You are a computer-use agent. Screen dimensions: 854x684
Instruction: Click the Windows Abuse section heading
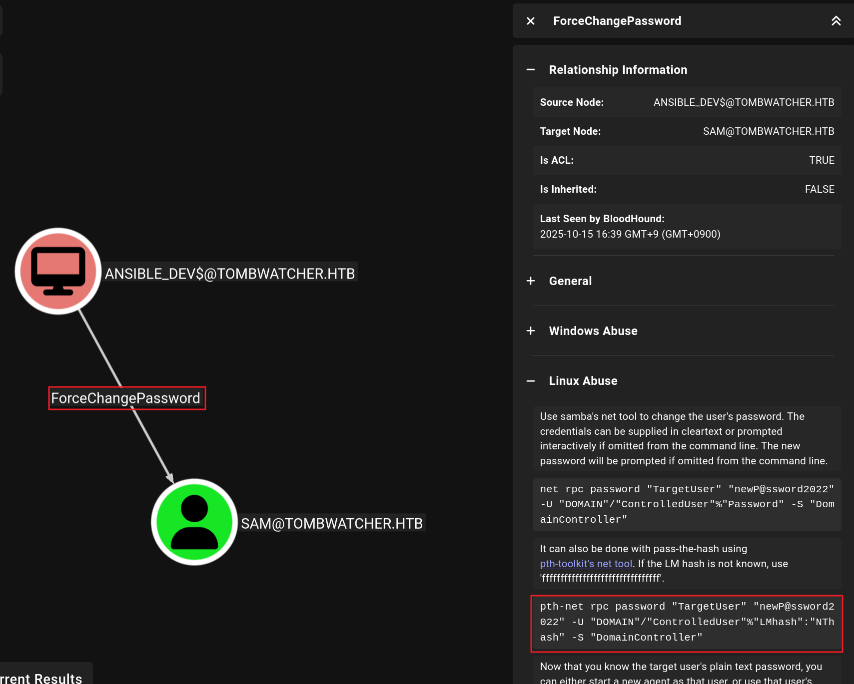coord(593,331)
